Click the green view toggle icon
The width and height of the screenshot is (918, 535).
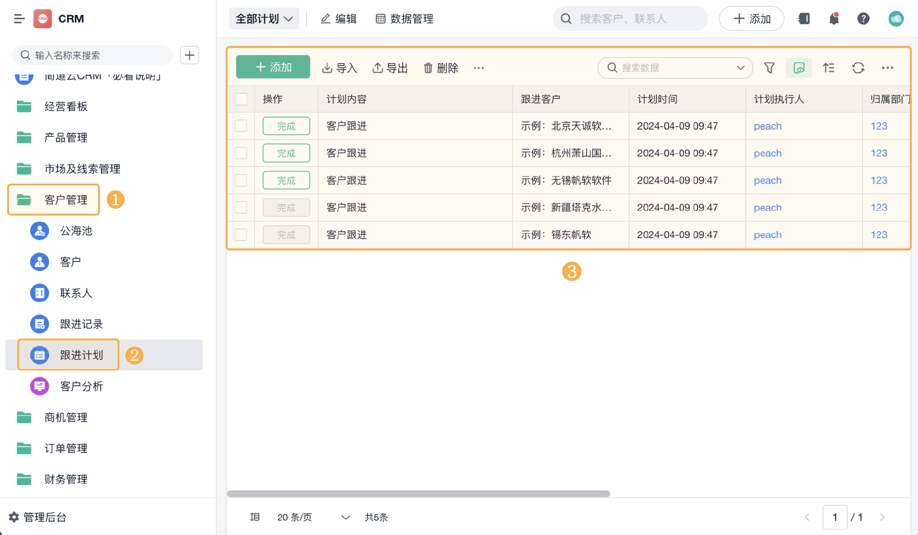pyautogui.click(x=798, y=68)
